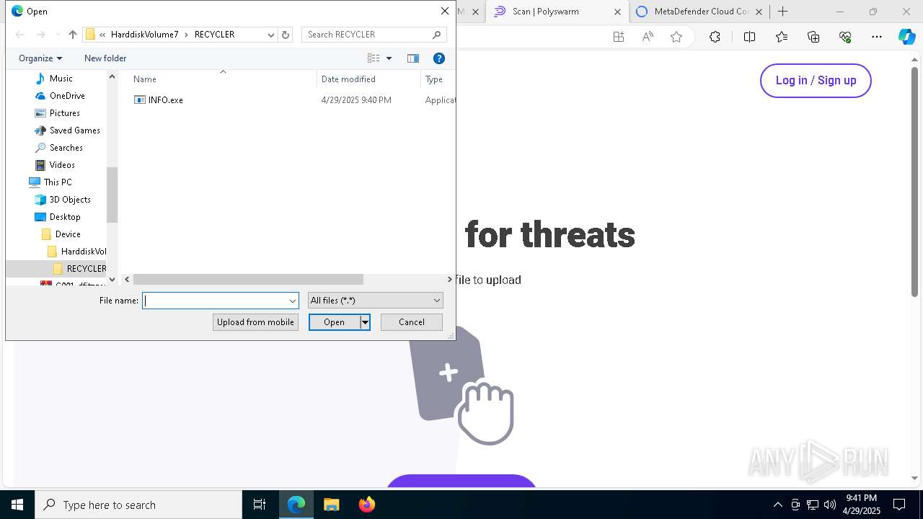The width and height of the screenshot is (923, 519).
Task: Select Pictures in navigation tree
Action: 65,113
